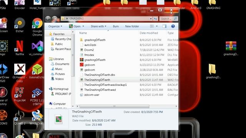
Task: Open the GLHexen2 - Copy desktop icon
Action: point(20,73)
